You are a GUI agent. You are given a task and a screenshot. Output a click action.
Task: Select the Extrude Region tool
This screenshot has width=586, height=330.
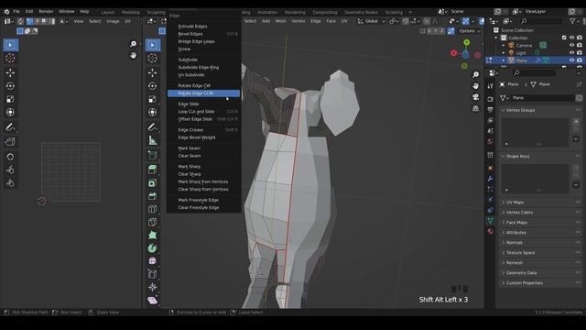click(153, 170)
